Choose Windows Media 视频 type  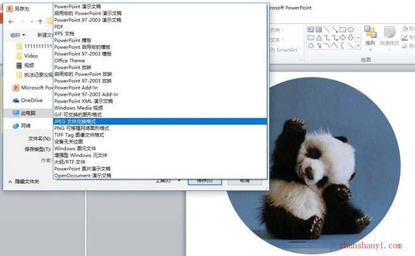click(160, 108)
